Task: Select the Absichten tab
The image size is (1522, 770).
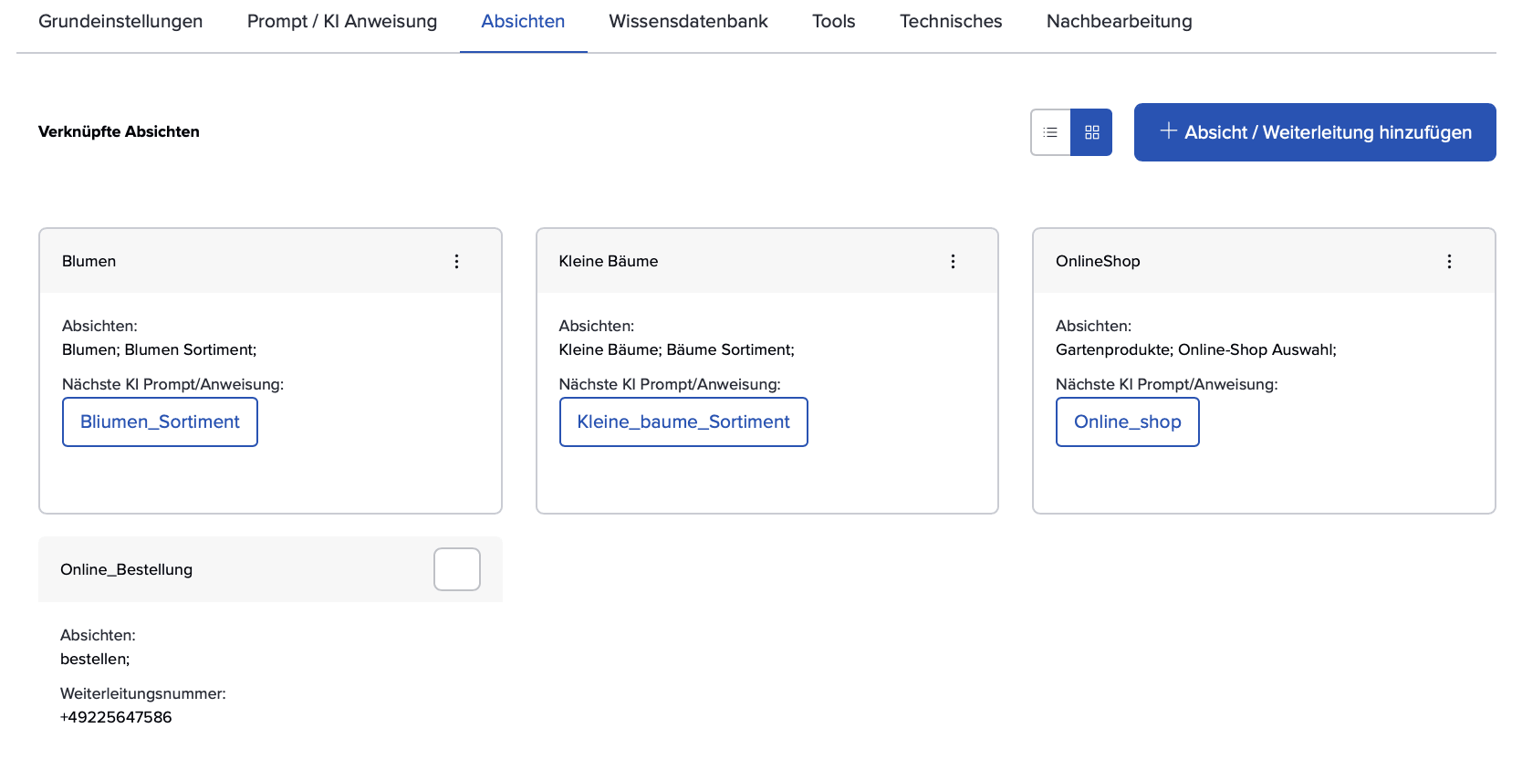Action: pos(523,22)
